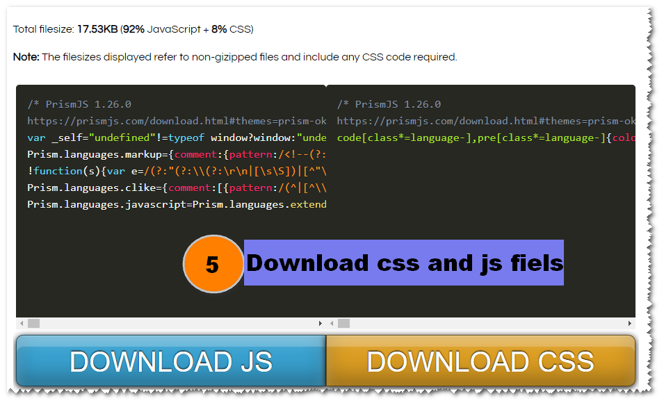Click the 'var _self="undefined"' code line
Screen dimensions: 664x405
[177, 138]
